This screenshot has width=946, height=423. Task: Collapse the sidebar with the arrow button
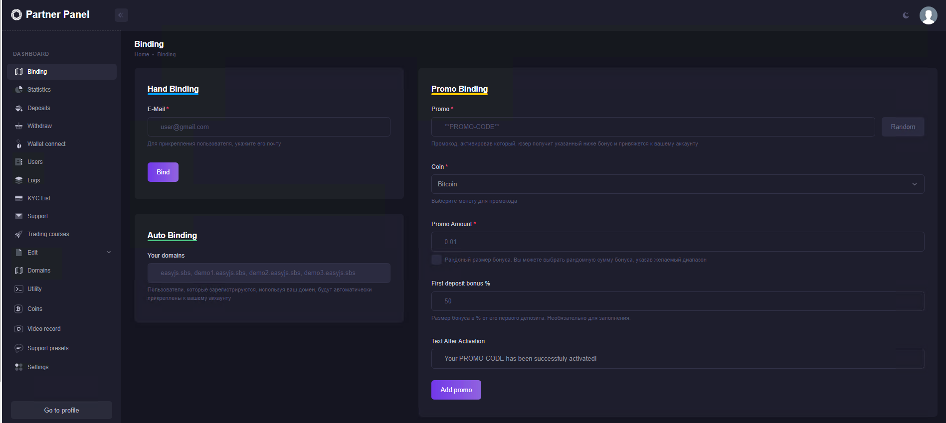pyautogui.click(x=121, y=15)
